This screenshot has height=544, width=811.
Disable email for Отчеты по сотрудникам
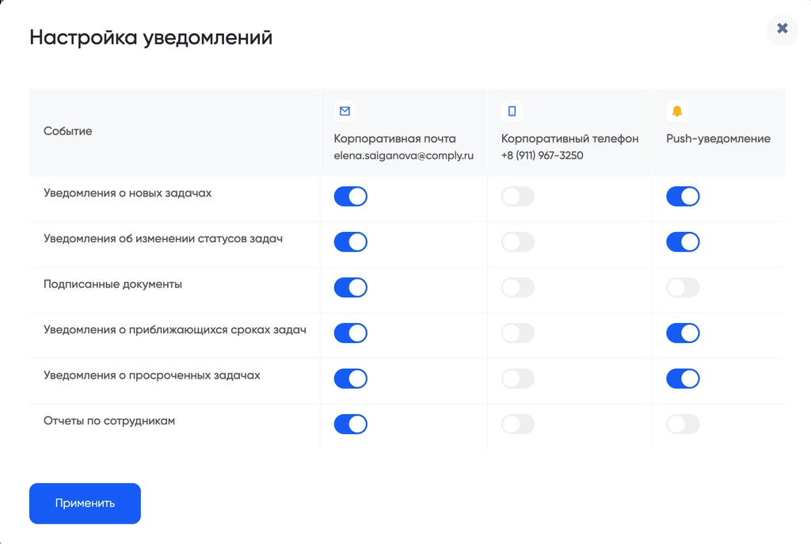(x=351, y=424)
